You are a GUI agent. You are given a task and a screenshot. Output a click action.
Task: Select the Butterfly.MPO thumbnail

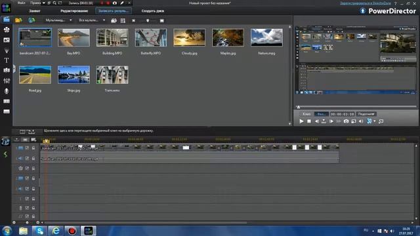coord(151,38)
